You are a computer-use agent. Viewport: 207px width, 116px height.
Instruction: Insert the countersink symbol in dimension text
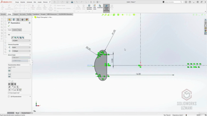12,90
